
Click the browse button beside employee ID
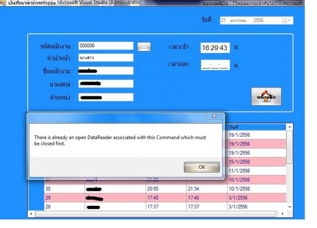[x=144, y=47]
